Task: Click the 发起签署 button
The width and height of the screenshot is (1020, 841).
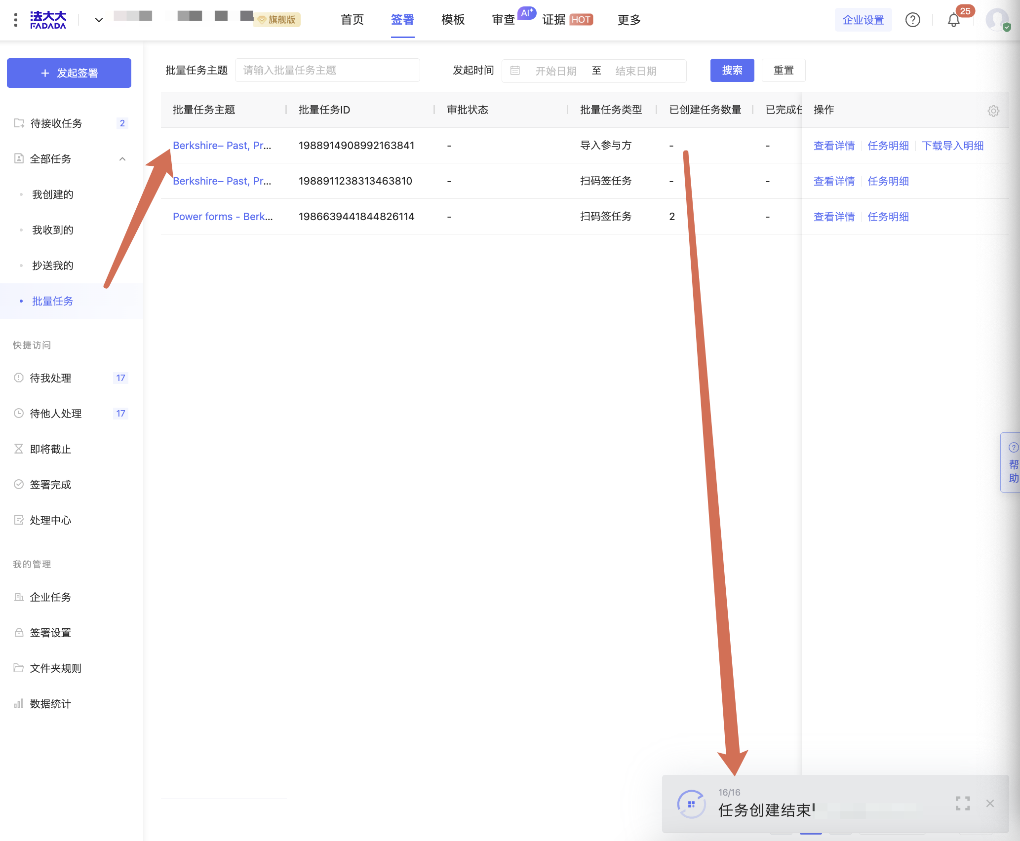Action: pos(69,73)
